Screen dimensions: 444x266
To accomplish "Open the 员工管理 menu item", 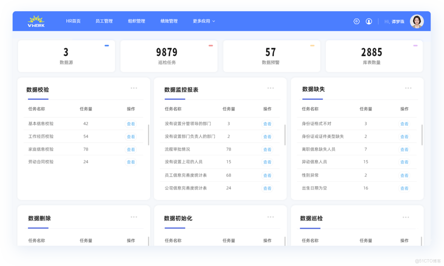I will (104, 21).
